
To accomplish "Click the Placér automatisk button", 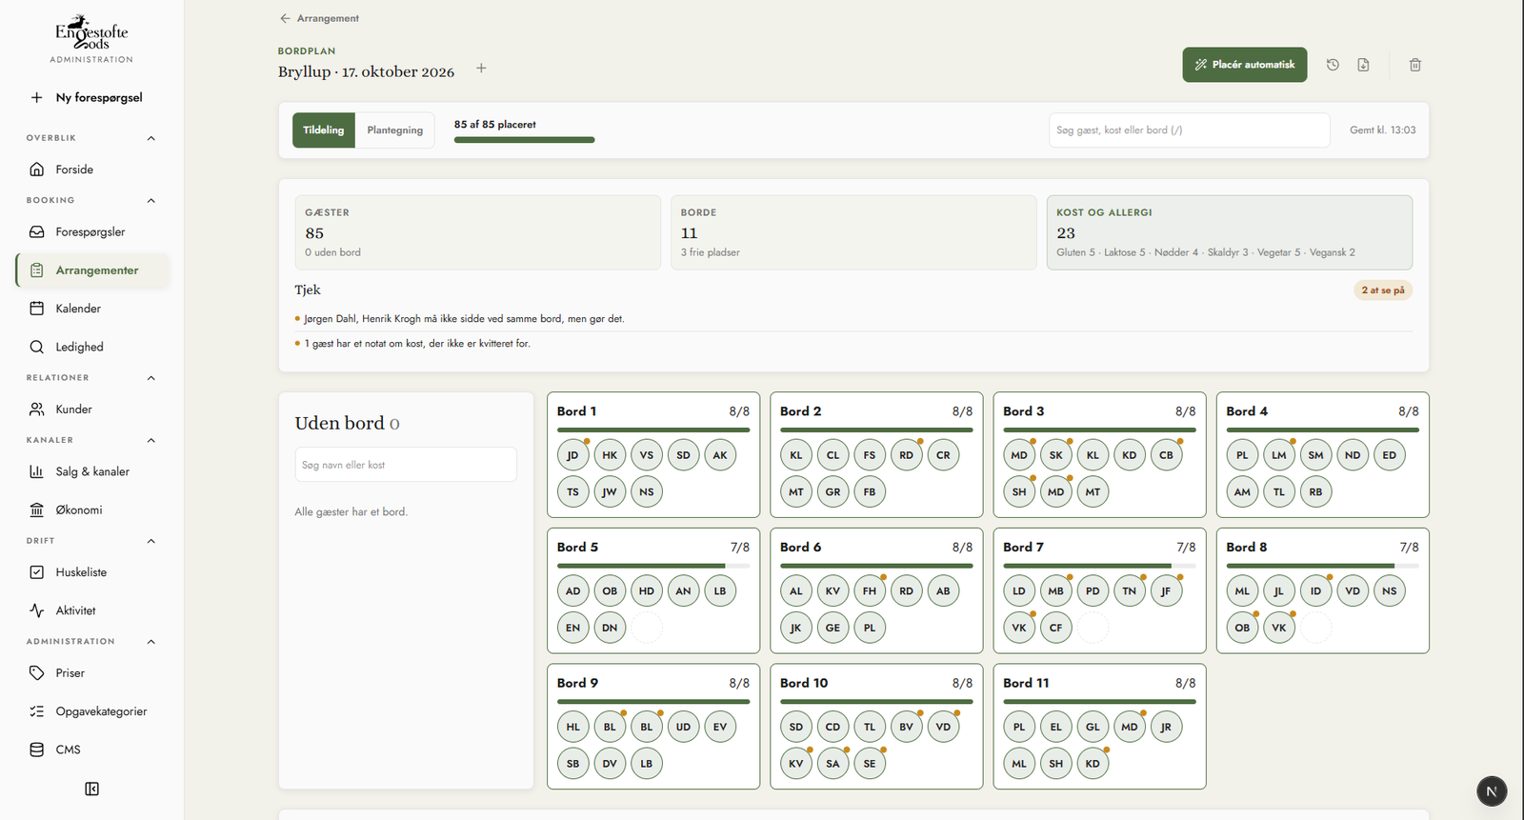I will (x=1245, y=65).
